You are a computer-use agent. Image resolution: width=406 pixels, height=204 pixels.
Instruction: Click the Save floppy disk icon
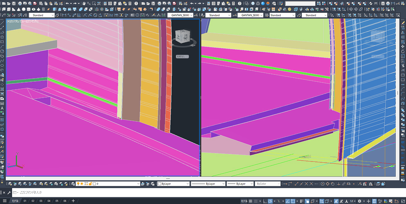pos(14,3)
